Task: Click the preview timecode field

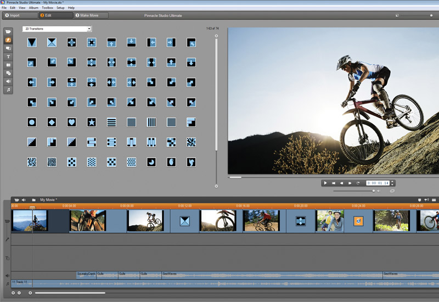Action: click(x=378, y=183)
